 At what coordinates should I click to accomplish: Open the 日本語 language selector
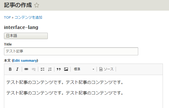tap(26, 36)
